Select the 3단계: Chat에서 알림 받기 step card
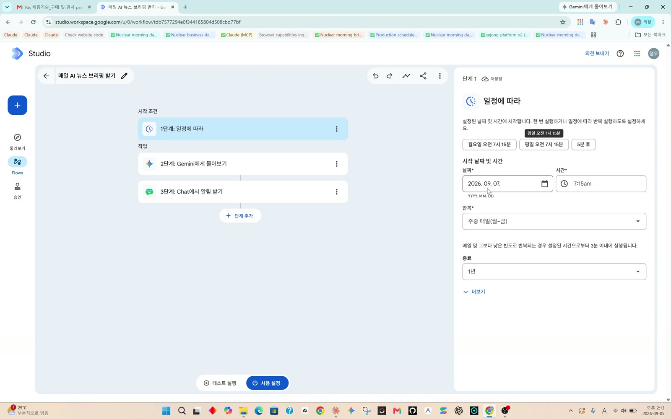 point(243,192)
